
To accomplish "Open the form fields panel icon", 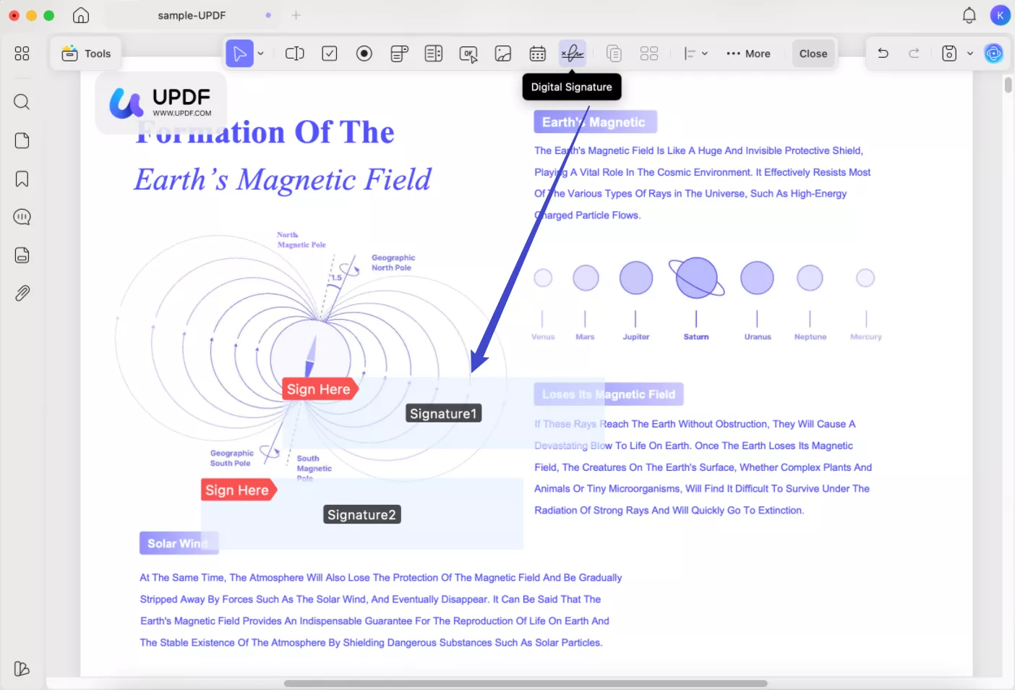I will [x=22, y=255].
